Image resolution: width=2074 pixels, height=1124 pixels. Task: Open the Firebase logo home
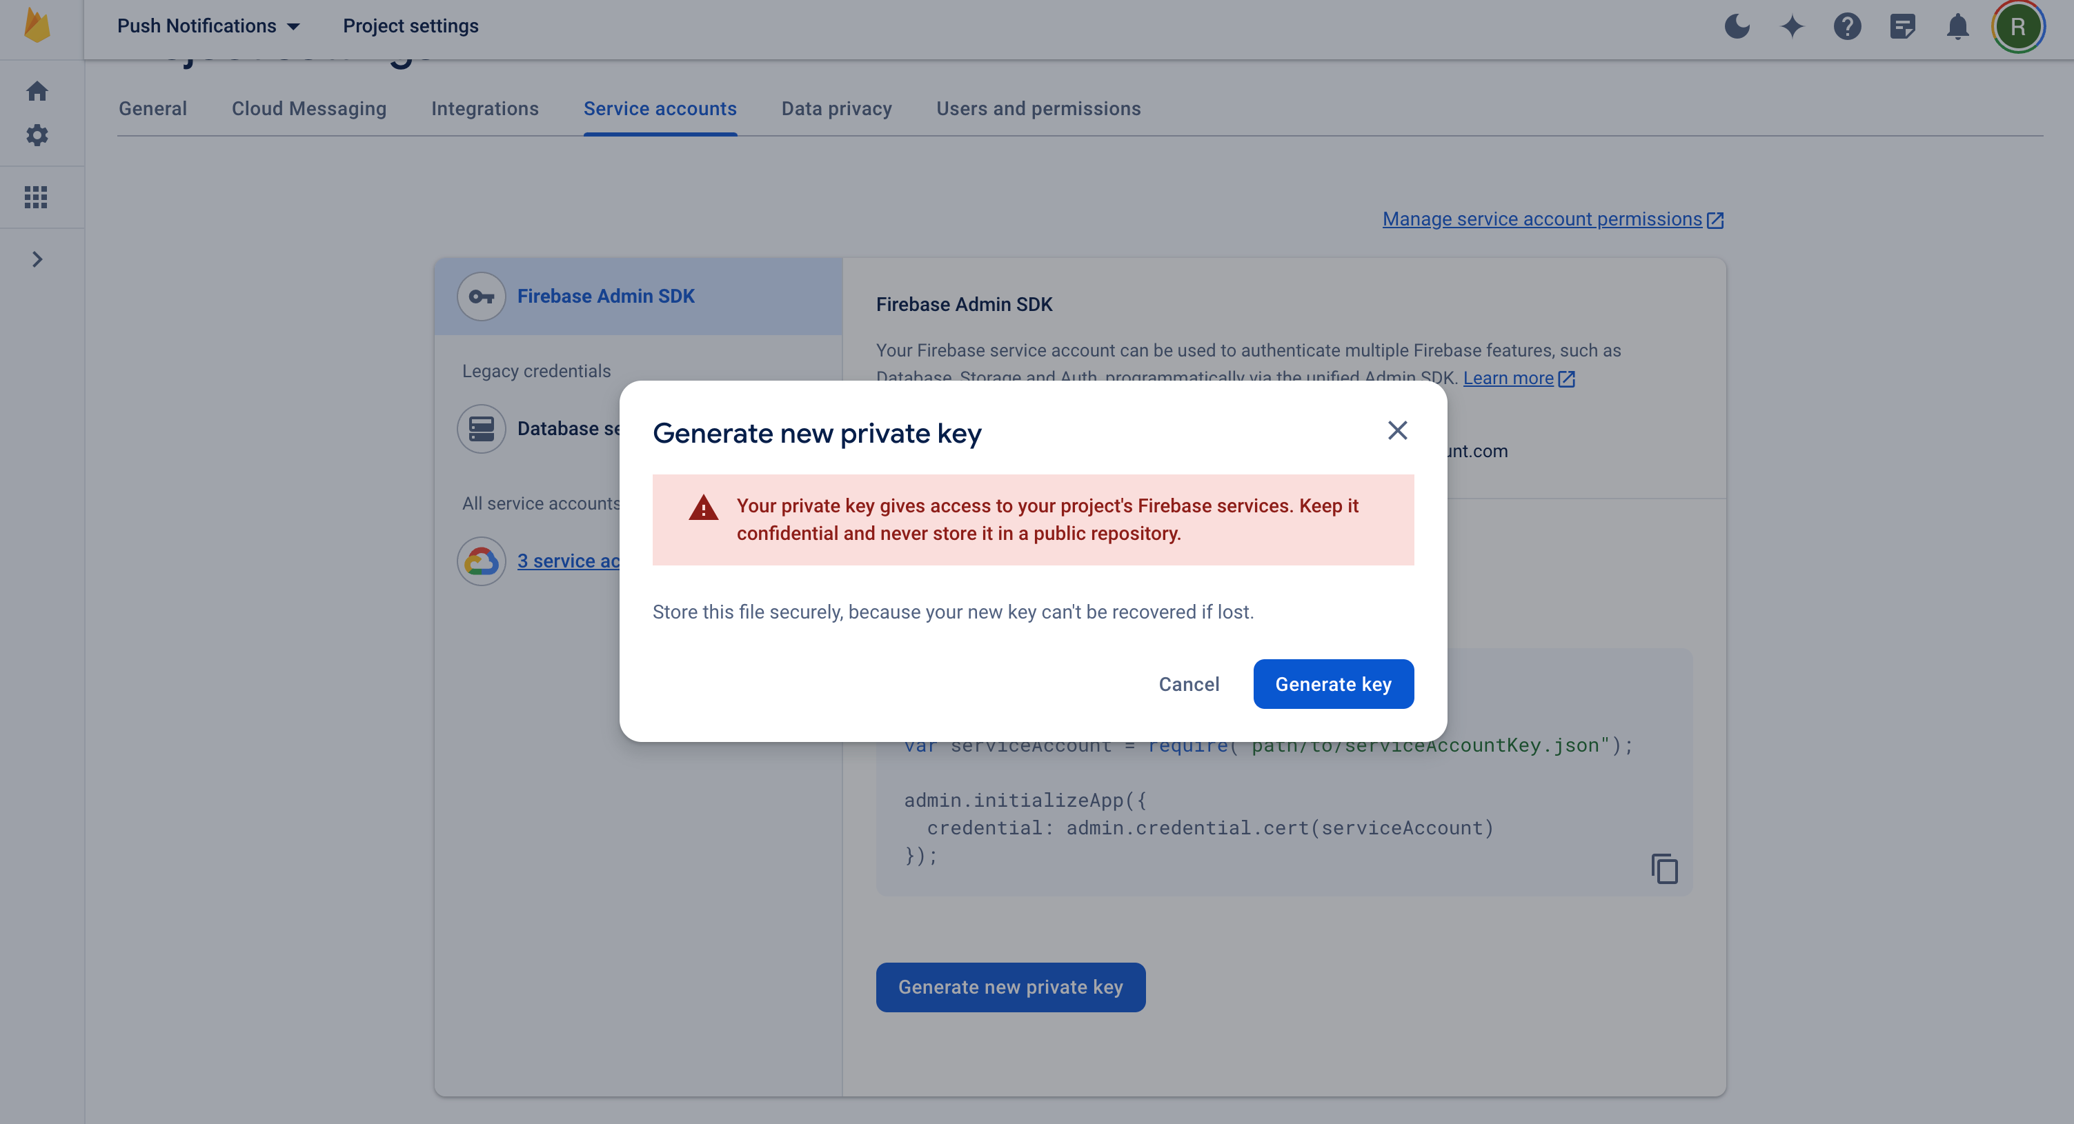click(37, 26)
